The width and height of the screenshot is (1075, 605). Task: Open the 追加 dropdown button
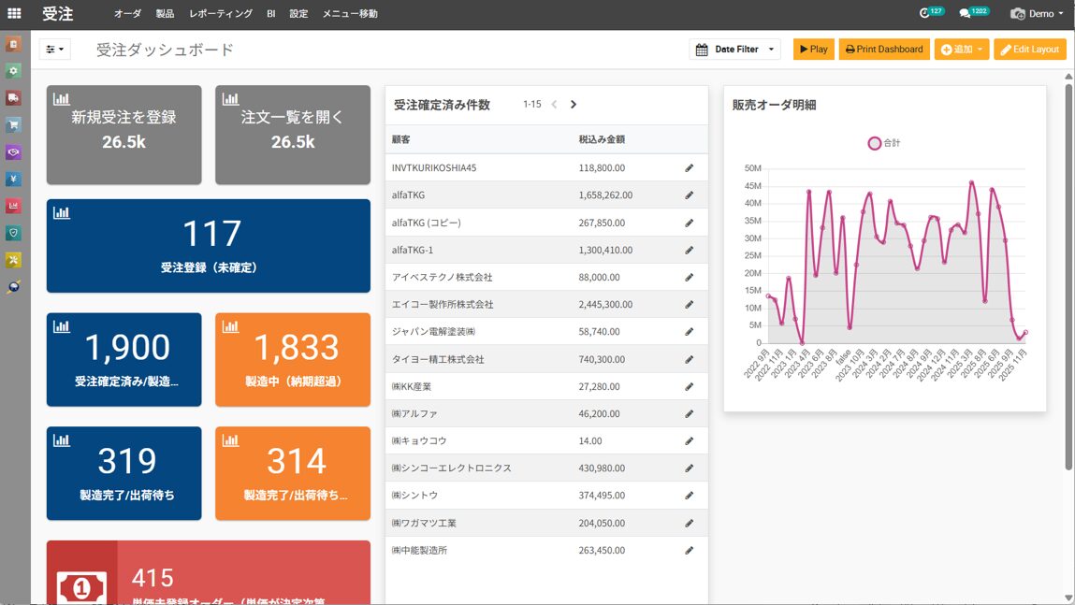click(x=961, y=50)
